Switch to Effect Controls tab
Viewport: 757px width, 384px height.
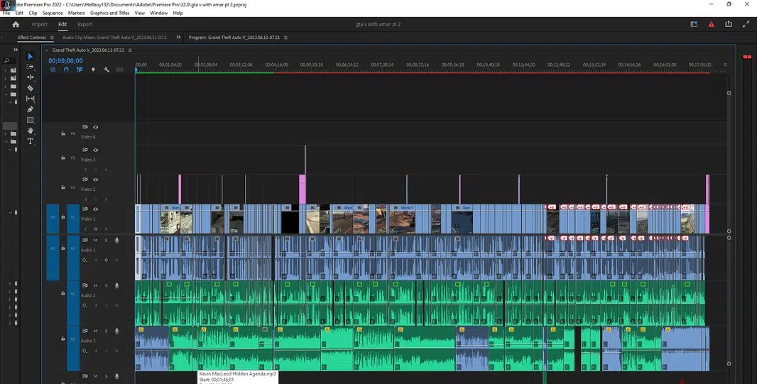click(x=32, y=38)
